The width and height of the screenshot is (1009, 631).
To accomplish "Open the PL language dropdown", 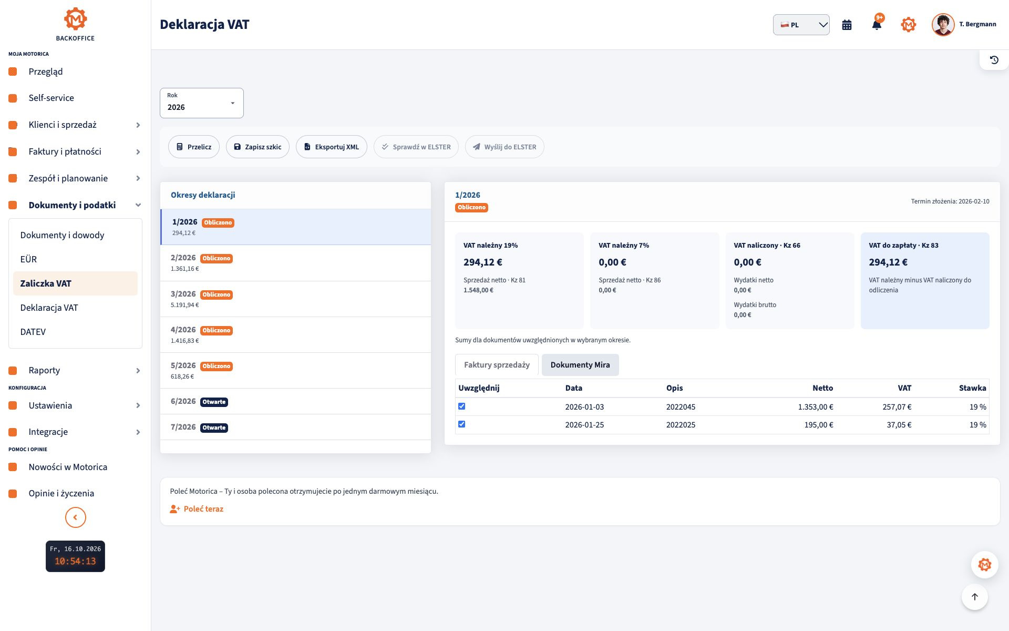I will (801, 25).
